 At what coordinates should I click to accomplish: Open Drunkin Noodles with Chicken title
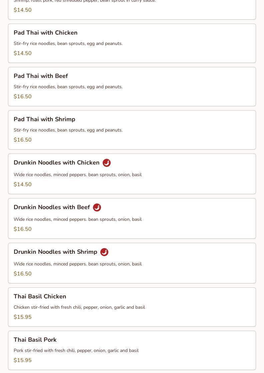[57, 163]
